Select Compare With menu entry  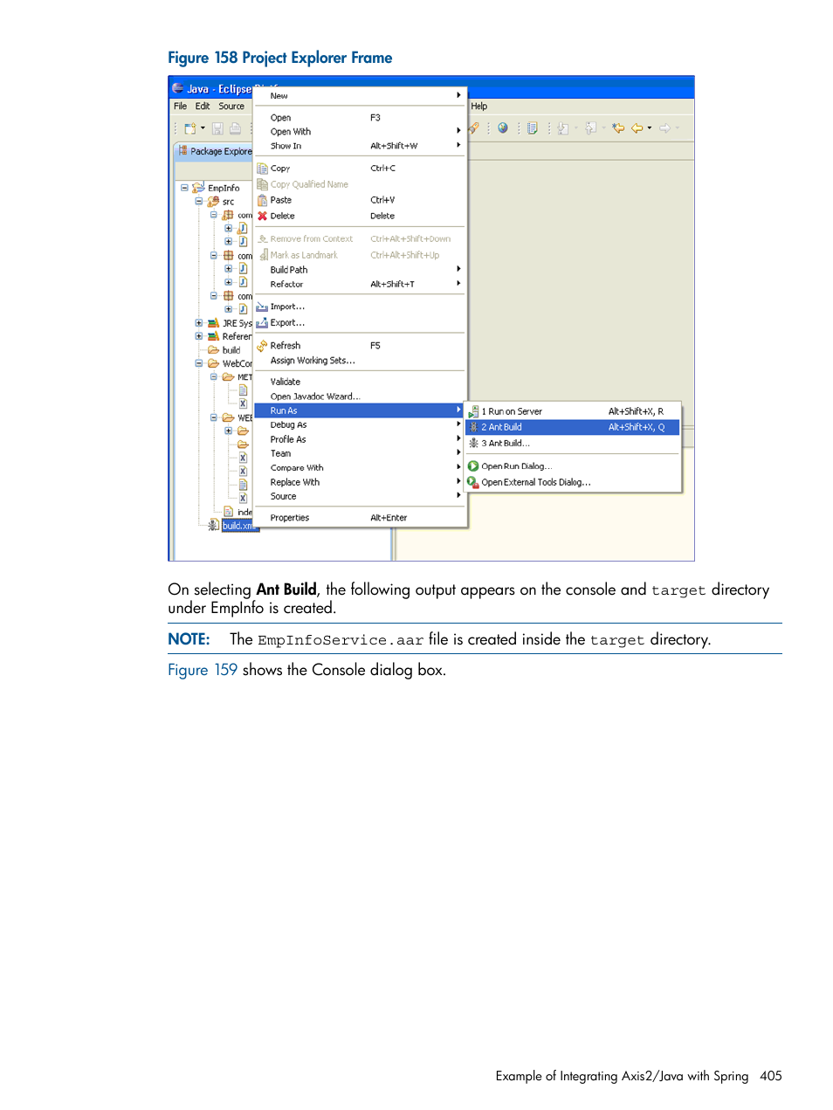(360, 468)
